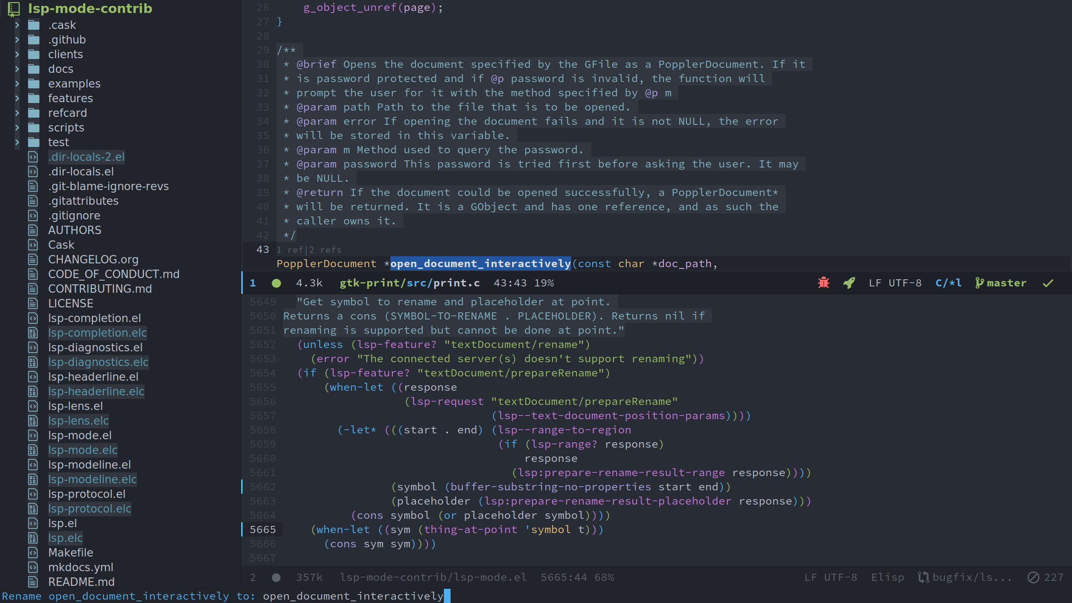The width and height of the screenshot is (1072, 603).
Task: Click the lsp-mode-contrib project root book icon
Action: [x=14, y=8]
